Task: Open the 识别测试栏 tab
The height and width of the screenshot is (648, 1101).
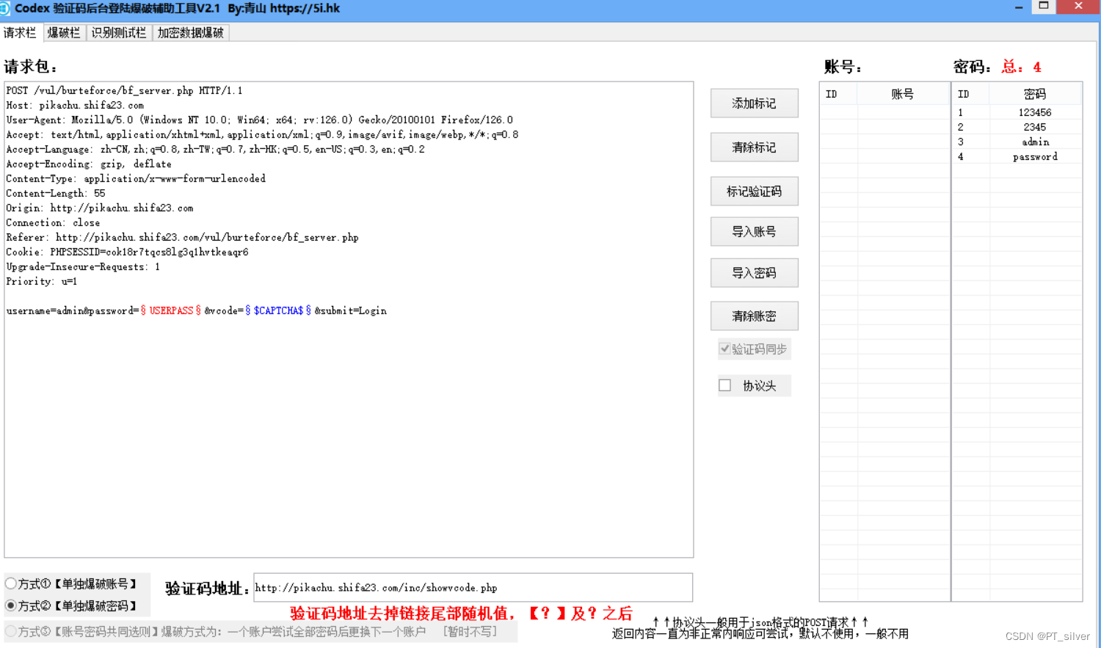Action: tap(119, 33)
